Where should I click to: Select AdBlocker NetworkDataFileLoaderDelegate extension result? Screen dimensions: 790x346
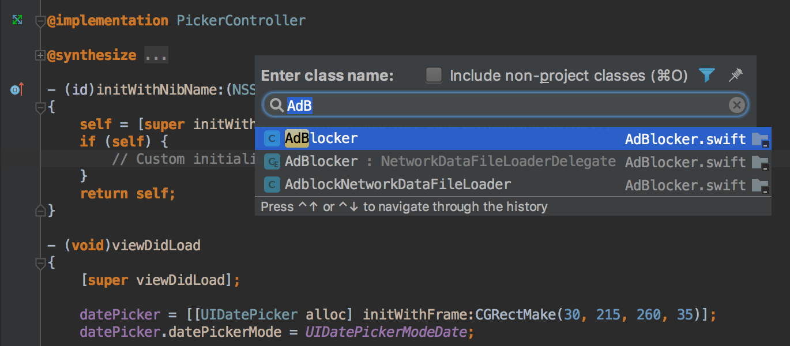click(450, 161)
